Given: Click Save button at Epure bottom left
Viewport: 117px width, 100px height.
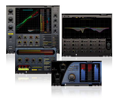Looking at the screenshot, I should [64, 56].
